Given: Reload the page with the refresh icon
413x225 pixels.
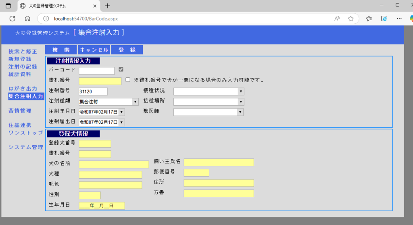Looking at the screenshot, I should pos(12,19).
